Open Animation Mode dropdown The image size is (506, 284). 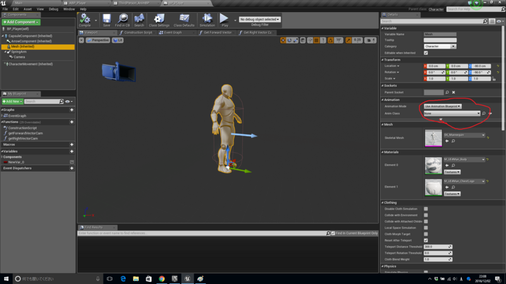pos(442,106)
